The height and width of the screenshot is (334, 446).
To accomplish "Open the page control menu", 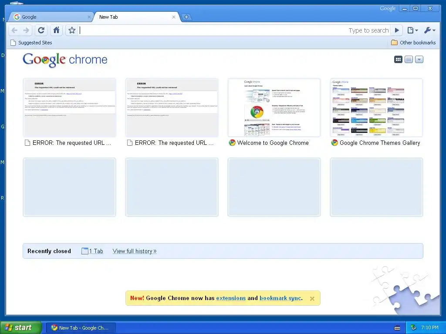I will [412, 30].
